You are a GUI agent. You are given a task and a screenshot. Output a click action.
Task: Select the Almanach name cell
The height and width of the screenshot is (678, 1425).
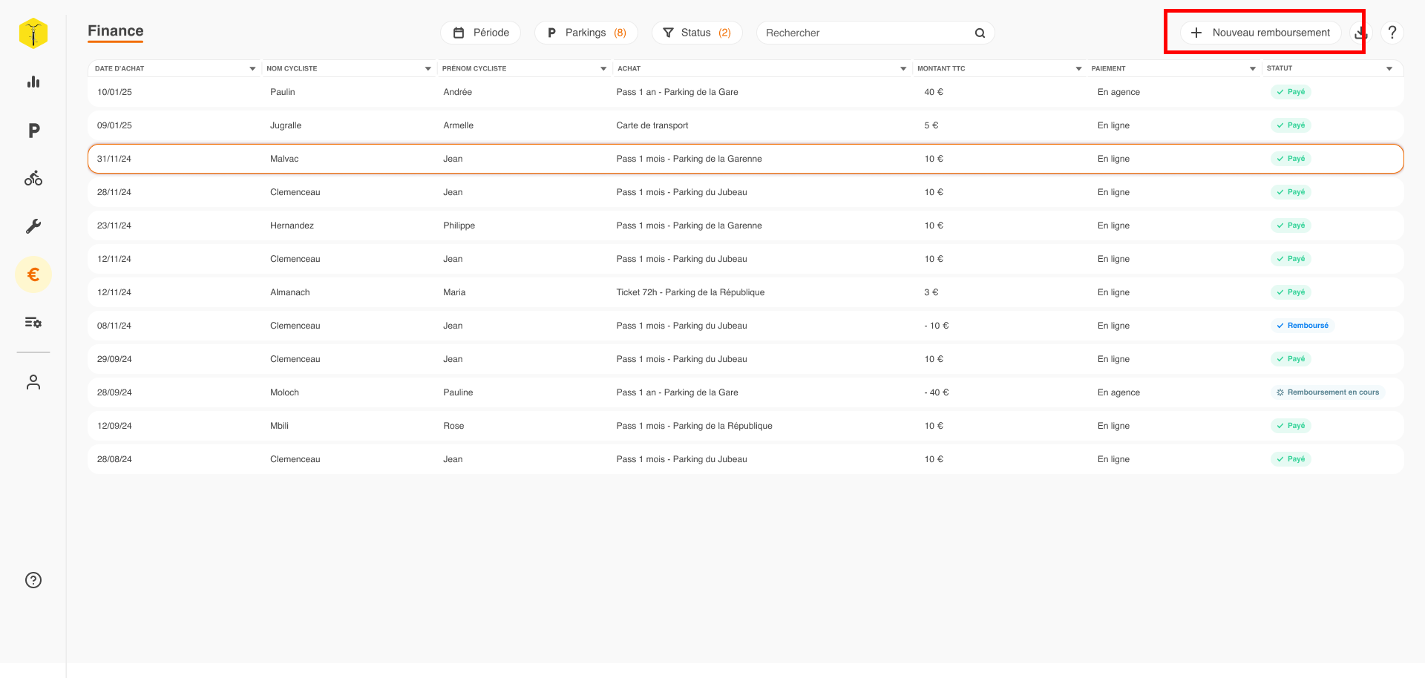tap(290, 292)
